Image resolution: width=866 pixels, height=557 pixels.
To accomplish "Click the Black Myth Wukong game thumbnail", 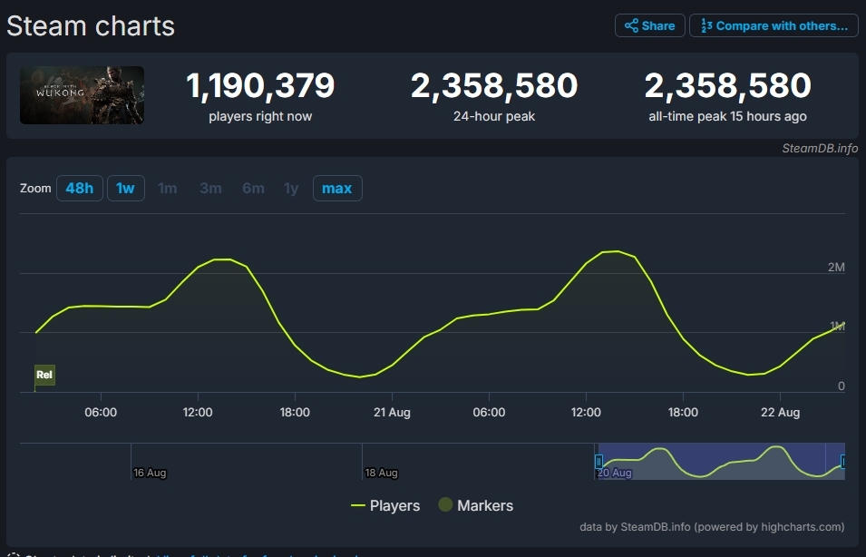I will click(x=83, y=95).
